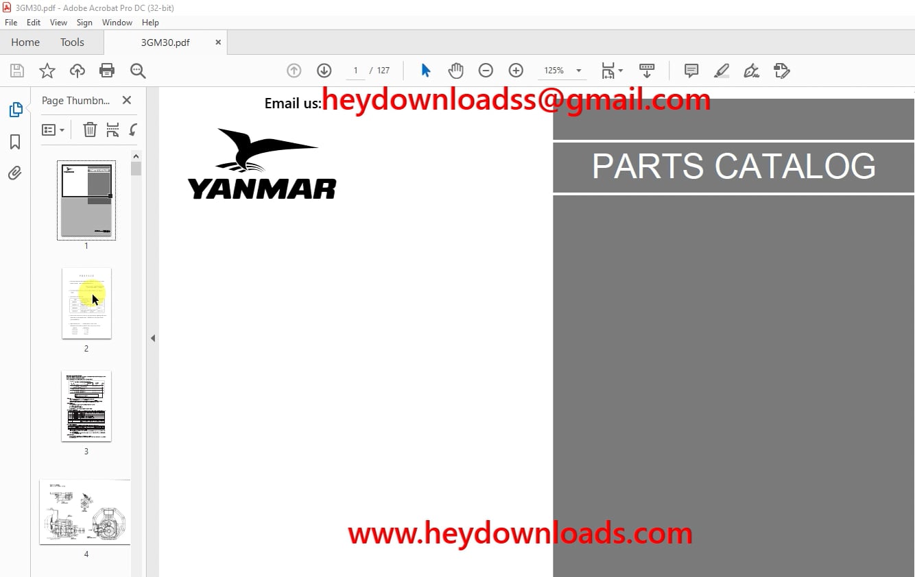Open the Page Thumbnails sidebar icon

[x=15, y=110]
